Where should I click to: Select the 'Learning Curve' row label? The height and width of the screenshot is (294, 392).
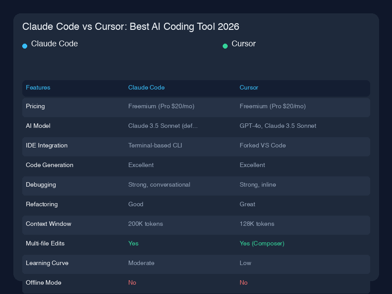pyautogui.click(x=47, y=263)
